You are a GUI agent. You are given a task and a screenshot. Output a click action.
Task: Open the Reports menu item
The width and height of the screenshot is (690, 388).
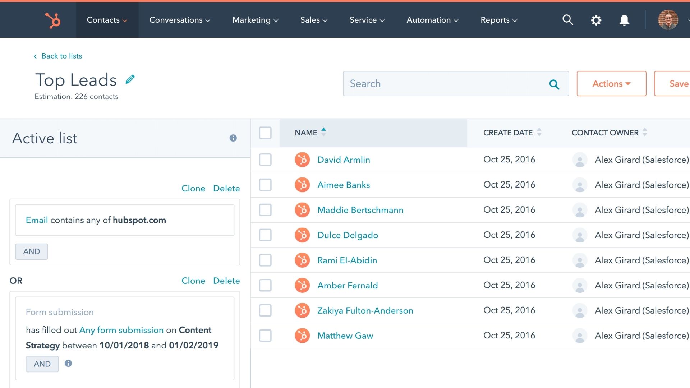click(x=499, y=20)
